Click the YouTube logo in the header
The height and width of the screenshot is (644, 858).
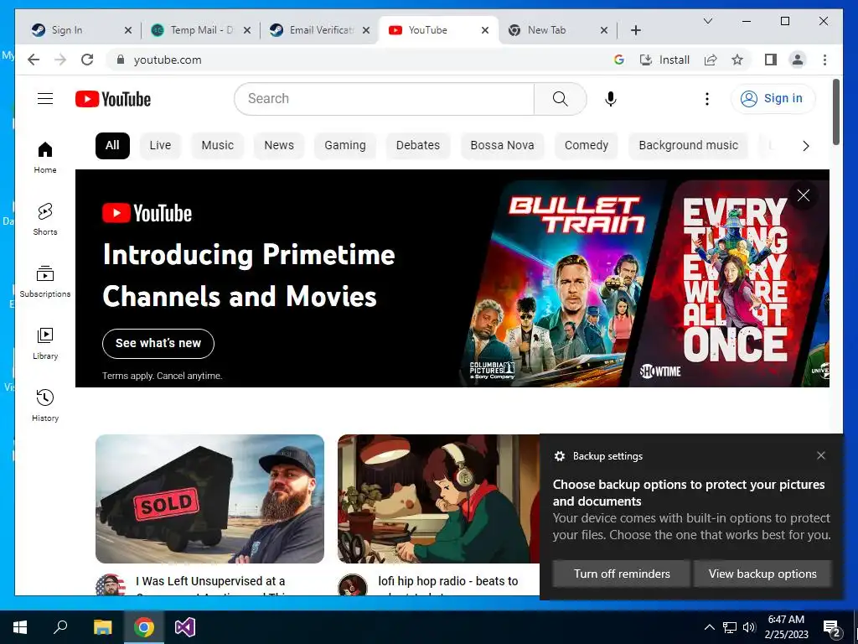click(x=113, y=99)
